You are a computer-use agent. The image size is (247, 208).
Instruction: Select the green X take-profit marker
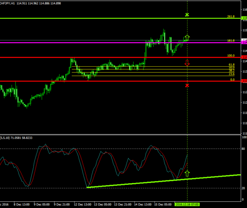click(187, 15)
